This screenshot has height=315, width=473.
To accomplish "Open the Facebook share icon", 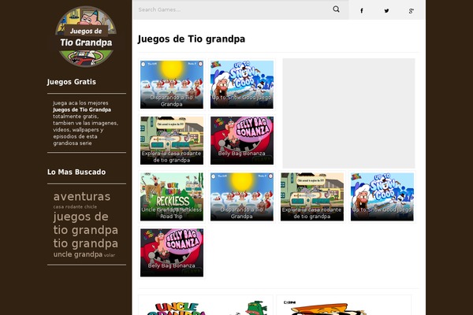I will coord(361,11).
